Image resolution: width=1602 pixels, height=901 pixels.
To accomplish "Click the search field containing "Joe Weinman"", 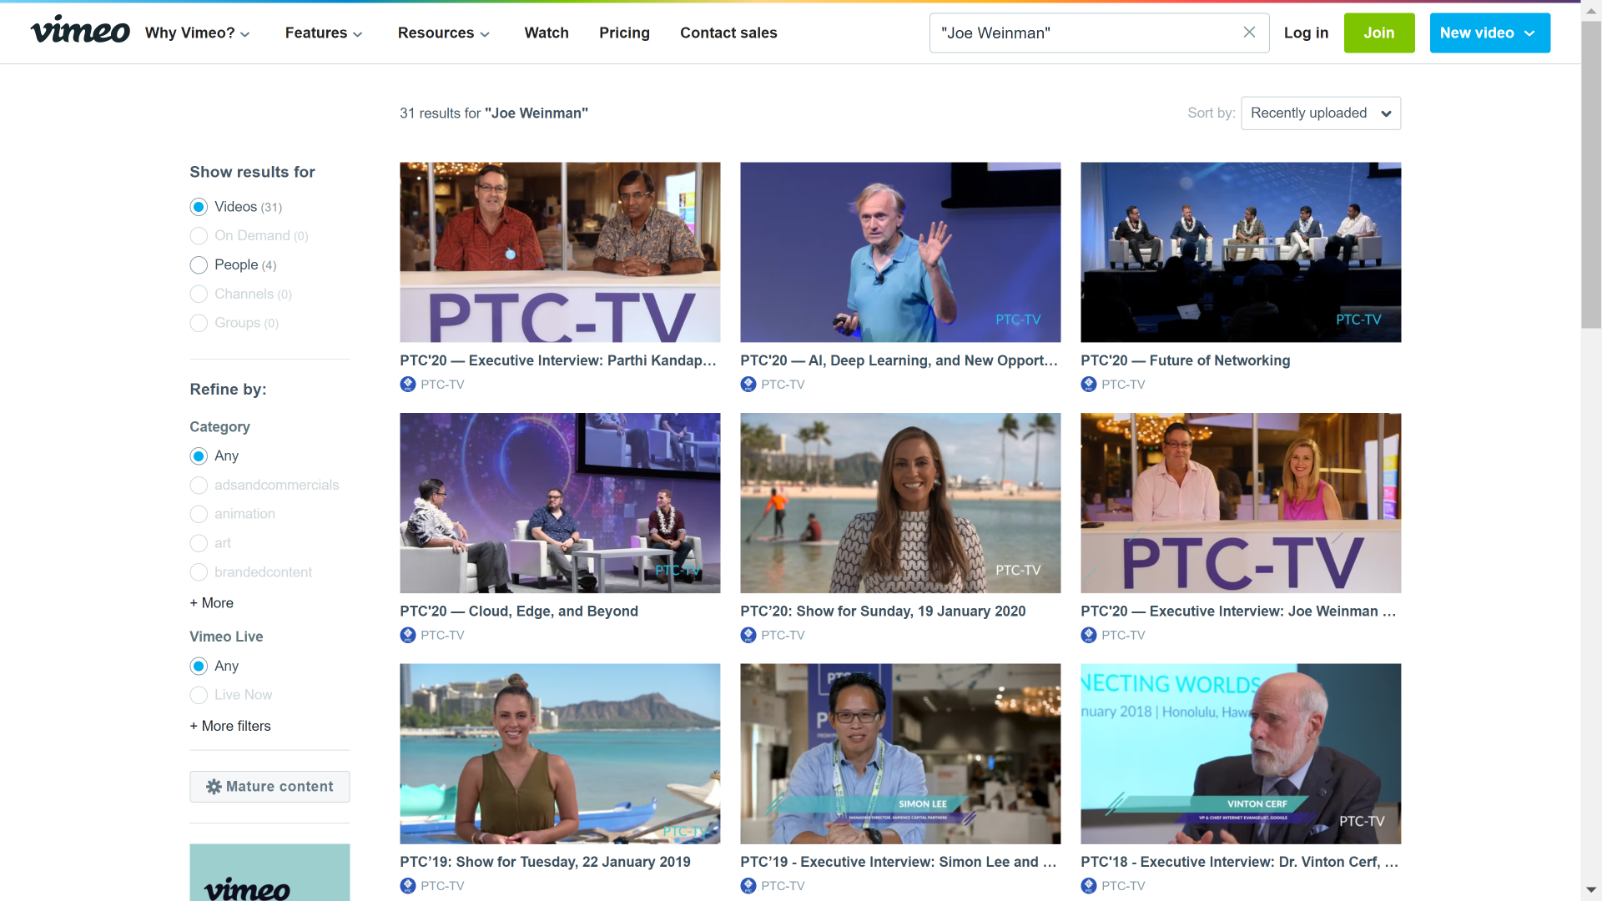I will (x=1099, y=33).
